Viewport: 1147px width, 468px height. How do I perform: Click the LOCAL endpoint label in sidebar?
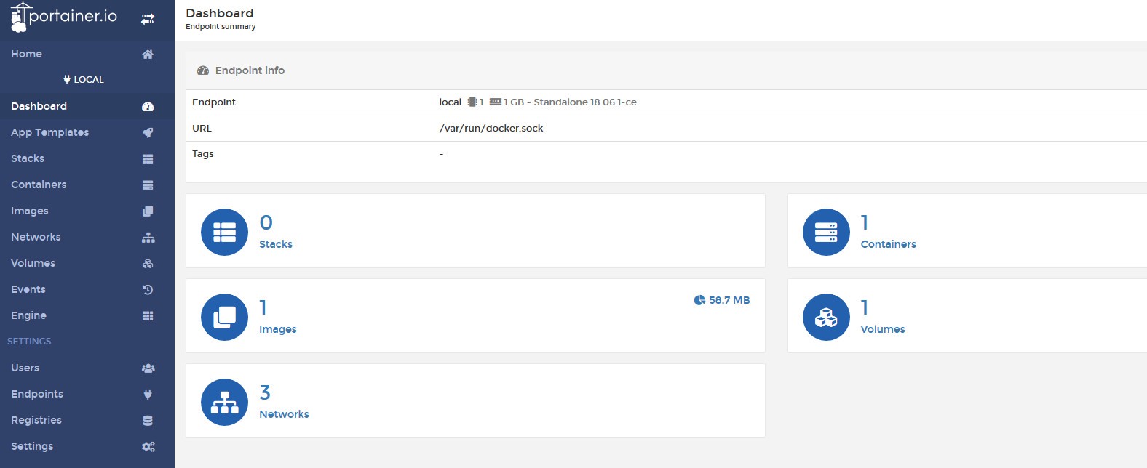pyautogui.click(x=84, y=80)
